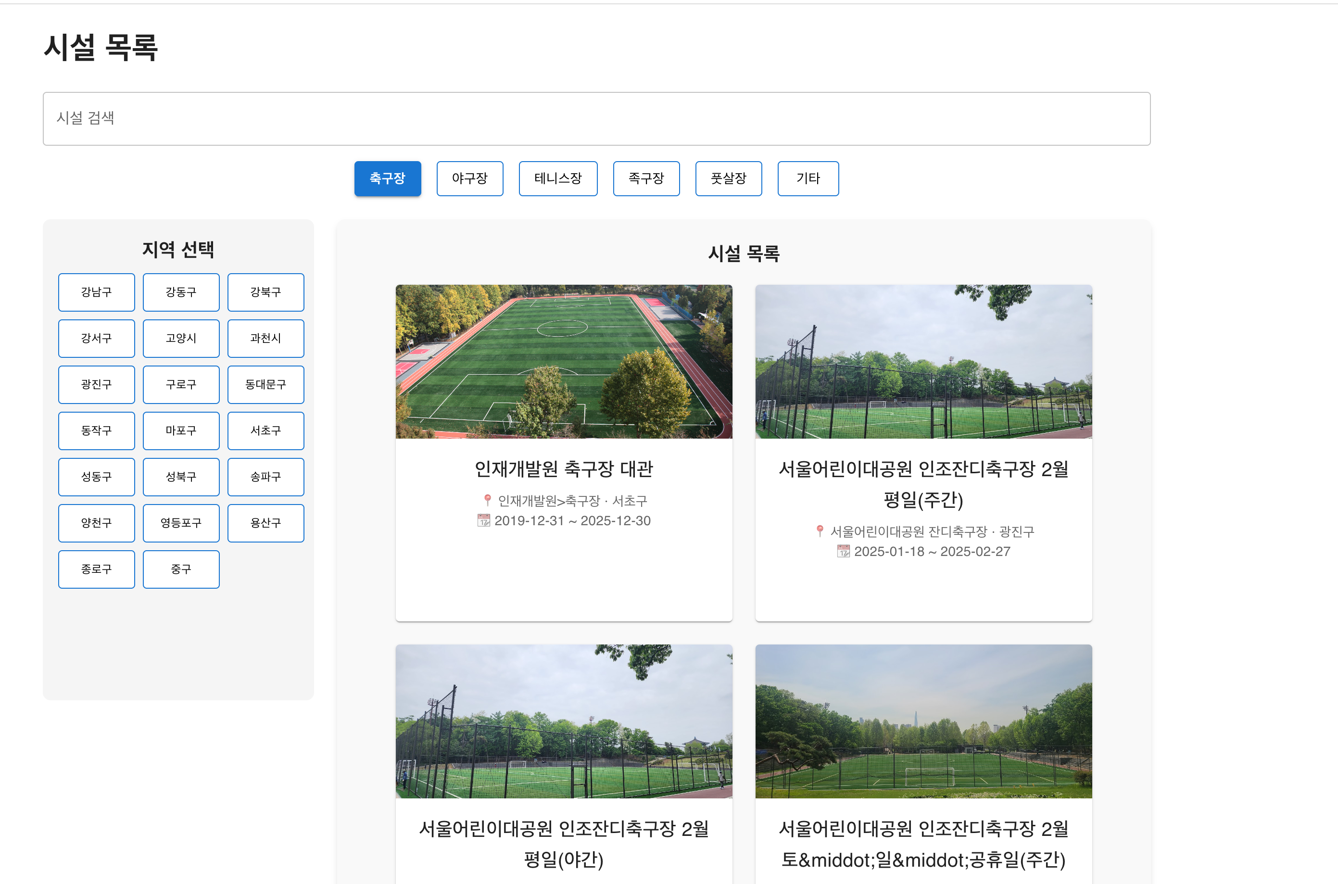Switch to the 족구장 category

[x=646, y=179]
